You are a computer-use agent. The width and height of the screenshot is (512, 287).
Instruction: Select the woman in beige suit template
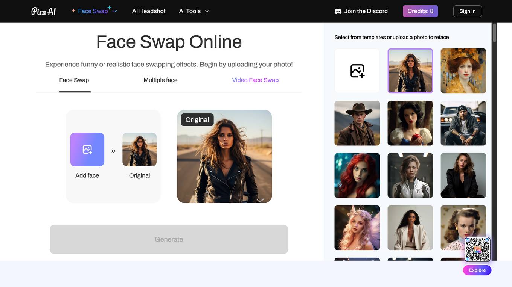pyautogui.click(x=410, y=228)
